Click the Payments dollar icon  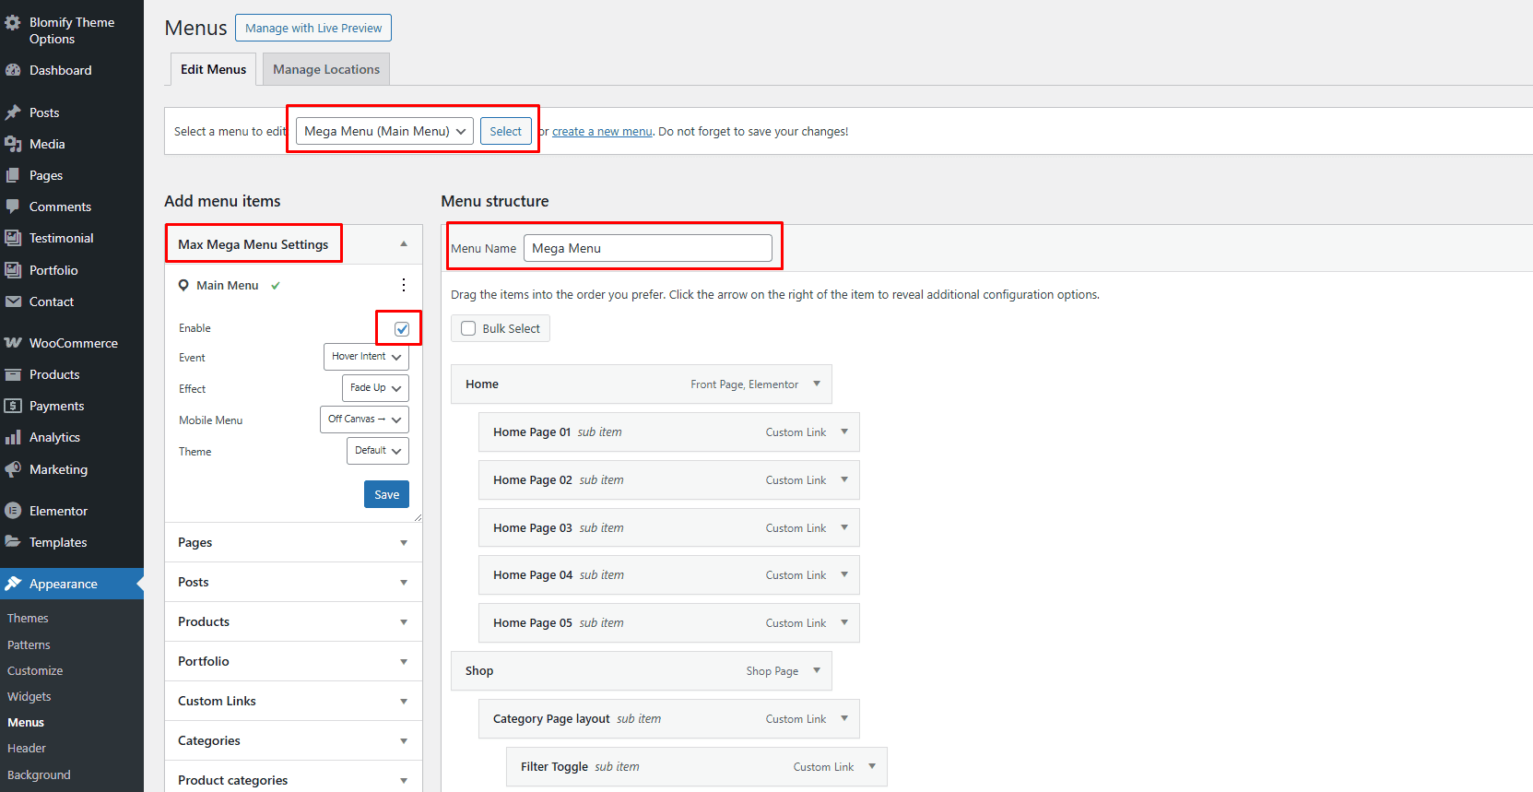coord(13,406)
